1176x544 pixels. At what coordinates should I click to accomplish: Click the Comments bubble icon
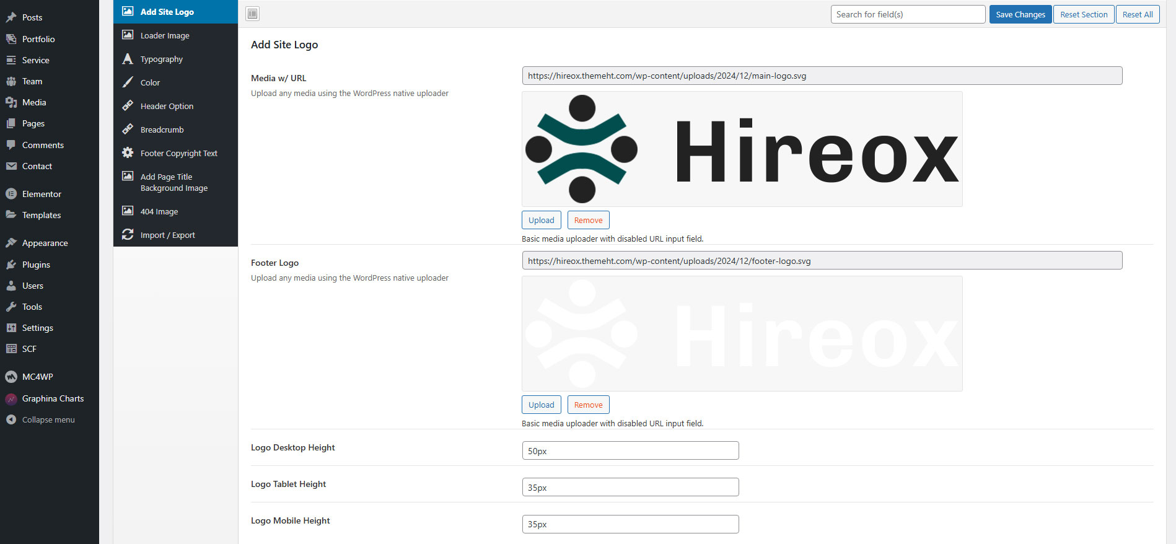11,145
